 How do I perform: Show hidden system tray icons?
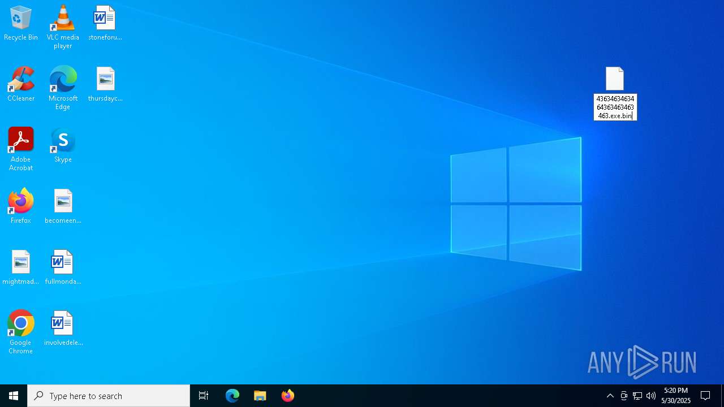click(x=610, y=396)
